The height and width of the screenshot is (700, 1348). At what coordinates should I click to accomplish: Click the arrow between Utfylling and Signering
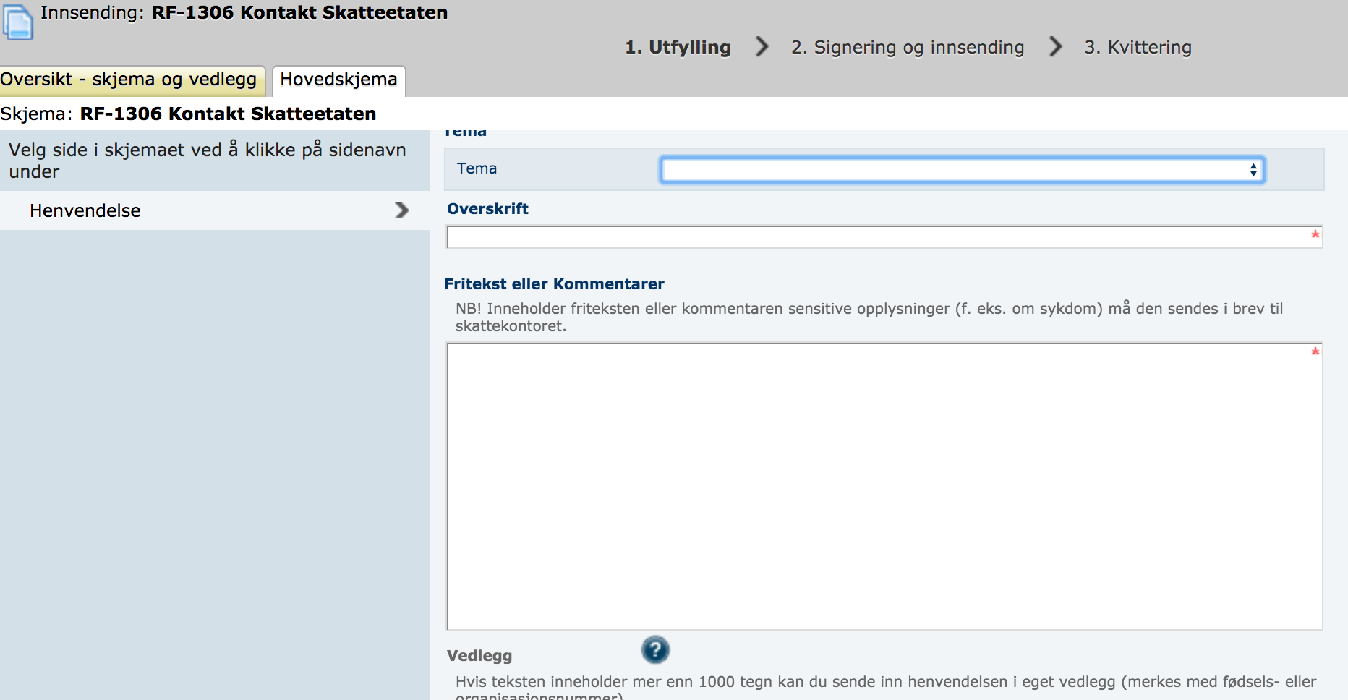pyautogui.click(x=762, y=47)
